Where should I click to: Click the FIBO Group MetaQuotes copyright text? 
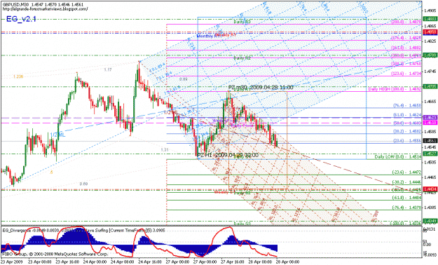click(x=55, y=254)
